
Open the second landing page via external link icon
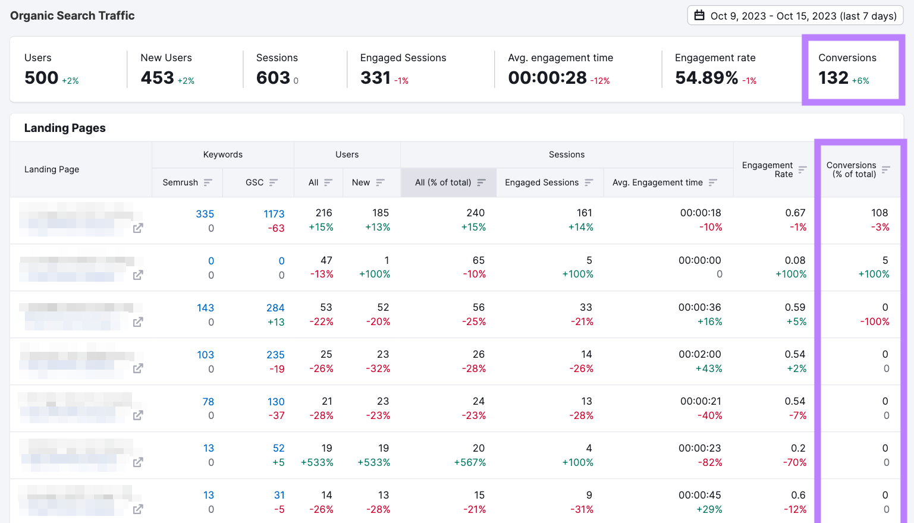coord(137,275)
